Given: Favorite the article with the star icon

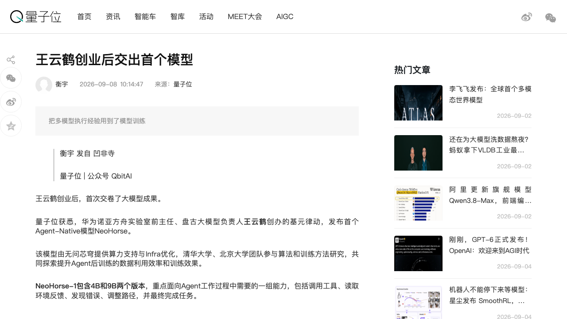Looking at the screenshot, I should coord(11,126).
